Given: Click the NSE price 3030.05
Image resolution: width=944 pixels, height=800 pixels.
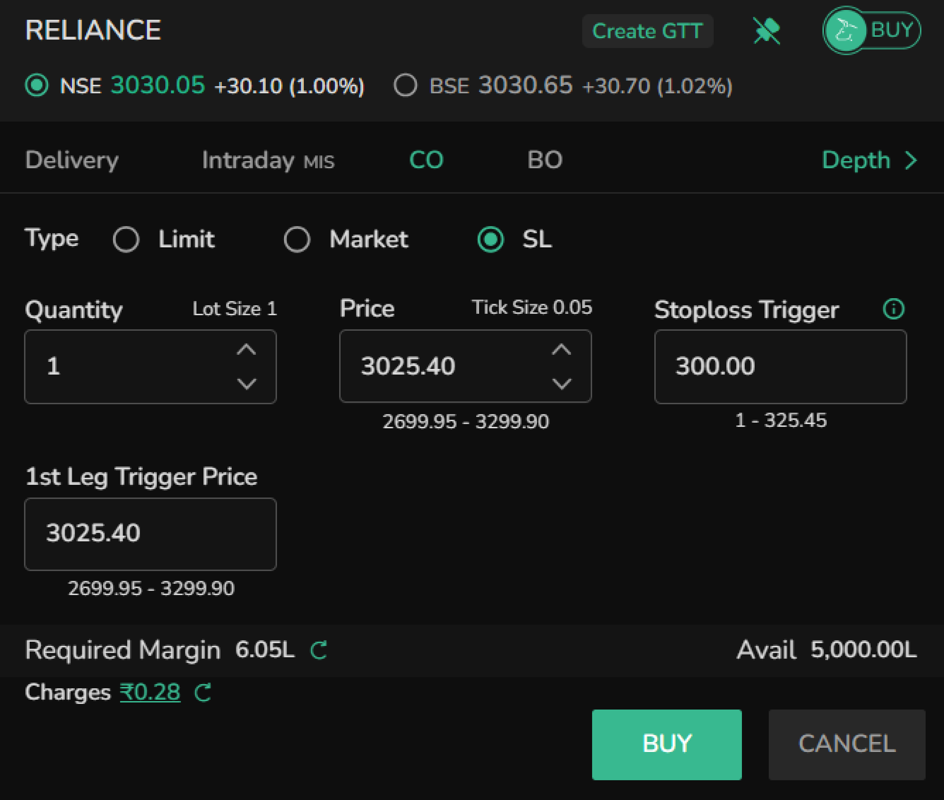Looking at the screenshot, I should [158, 85].
